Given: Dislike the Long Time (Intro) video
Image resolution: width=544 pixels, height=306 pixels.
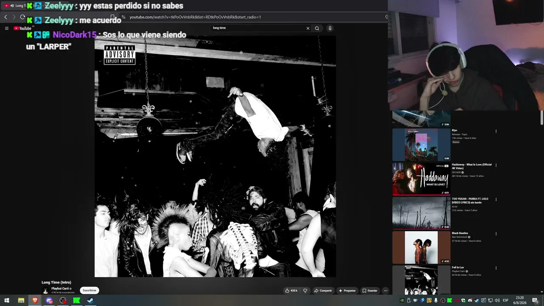Looking at the screenshot, I should pos(305,291).
